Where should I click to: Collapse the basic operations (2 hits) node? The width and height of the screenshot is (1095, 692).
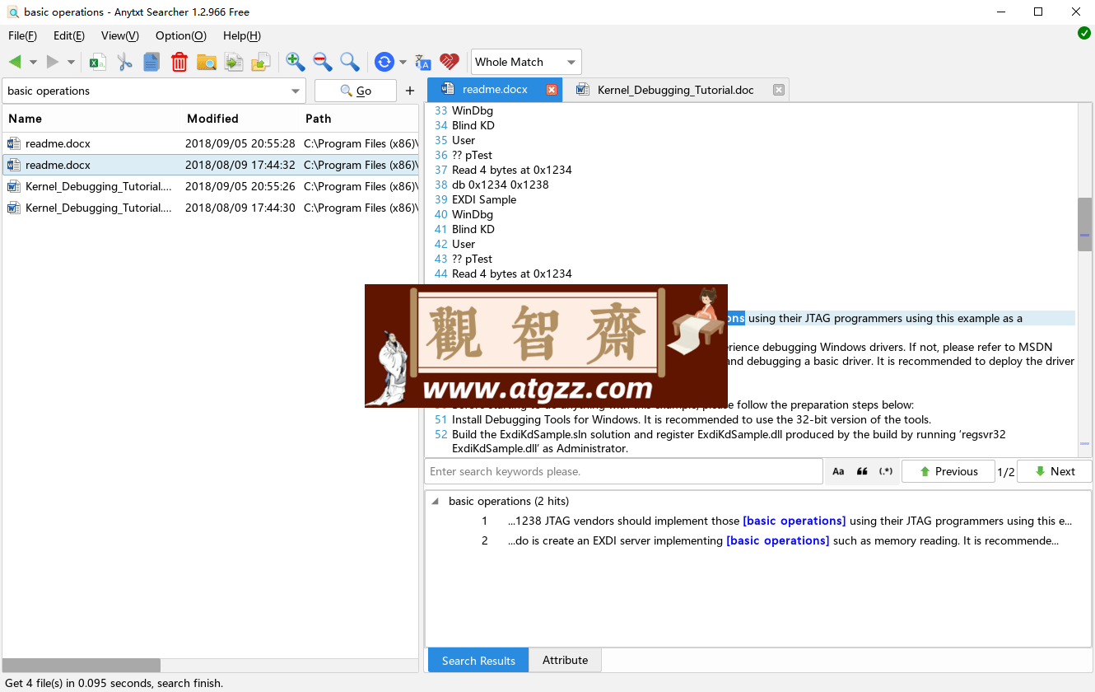(x=435, y=501)
